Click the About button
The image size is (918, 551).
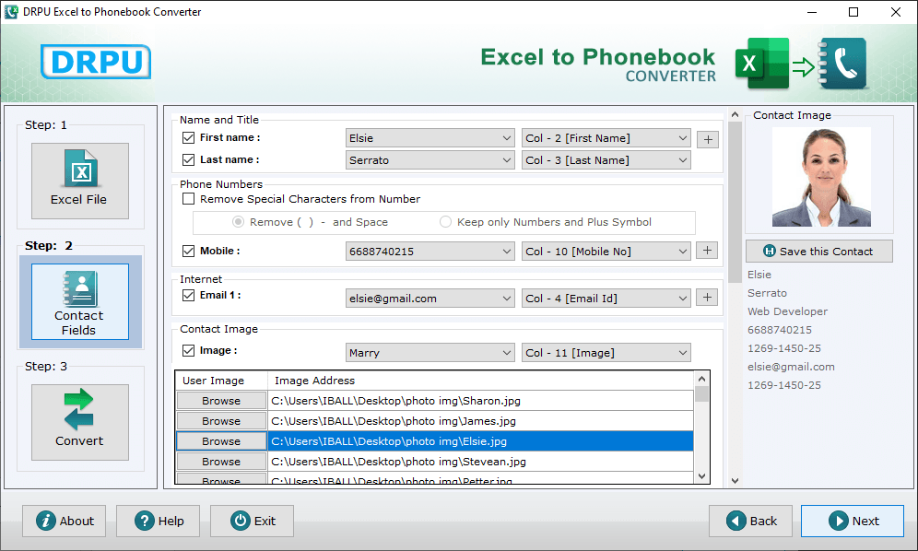[65, 522]
